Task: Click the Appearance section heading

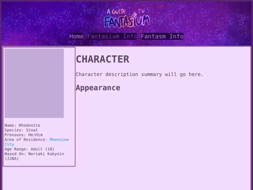Action: click(x=98, y=88)
